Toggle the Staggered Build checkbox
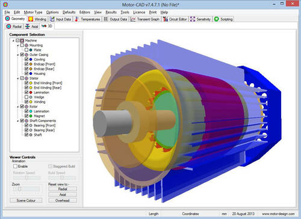Screen dimensions: 301x219 [x=50, y=167]
